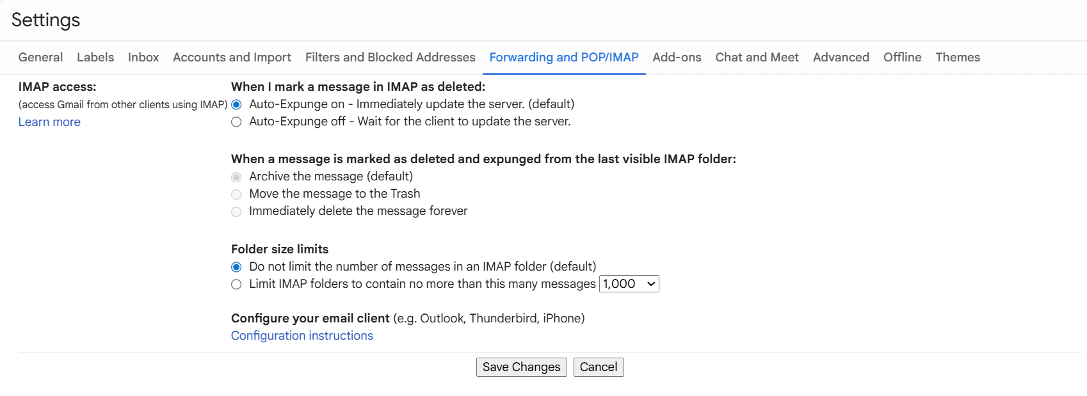Choose Move the message to the Trash

[x=236, y=194]
